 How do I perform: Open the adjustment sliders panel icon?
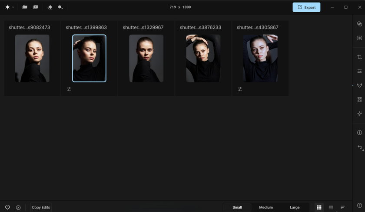[359, 71]
